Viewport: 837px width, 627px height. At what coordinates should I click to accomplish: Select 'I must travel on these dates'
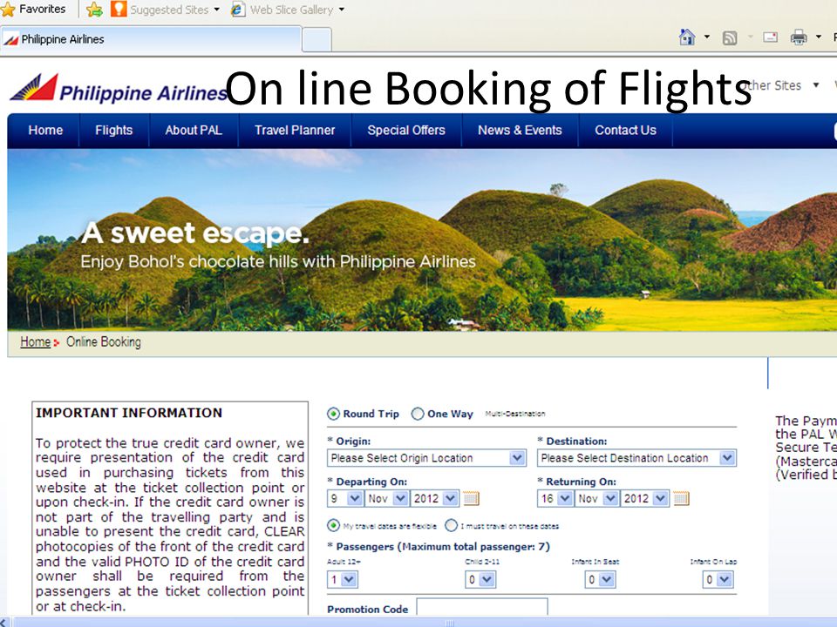pyautogui.click(x=451, y=526)
